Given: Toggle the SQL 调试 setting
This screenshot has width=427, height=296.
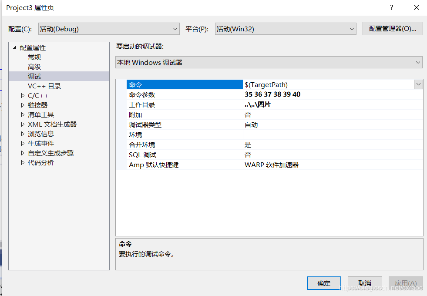Looking at the screenshot, I should [247, 155].
